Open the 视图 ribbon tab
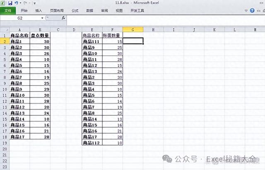Screen dimensions: 265x170 click(x=119, y=11)
